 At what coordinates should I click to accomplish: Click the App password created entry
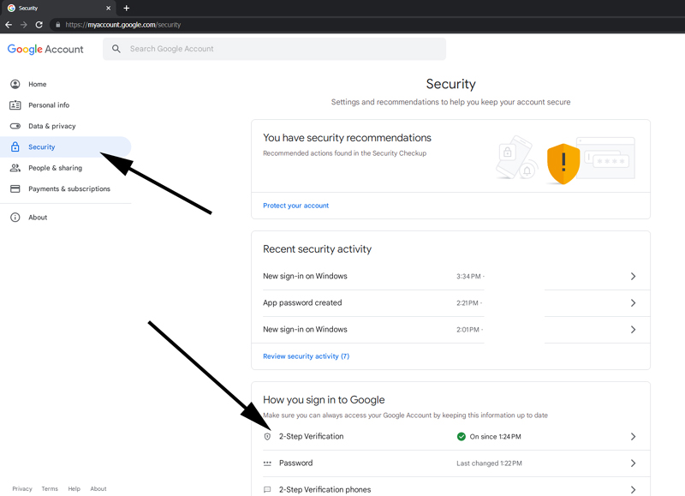click(302, 302)
